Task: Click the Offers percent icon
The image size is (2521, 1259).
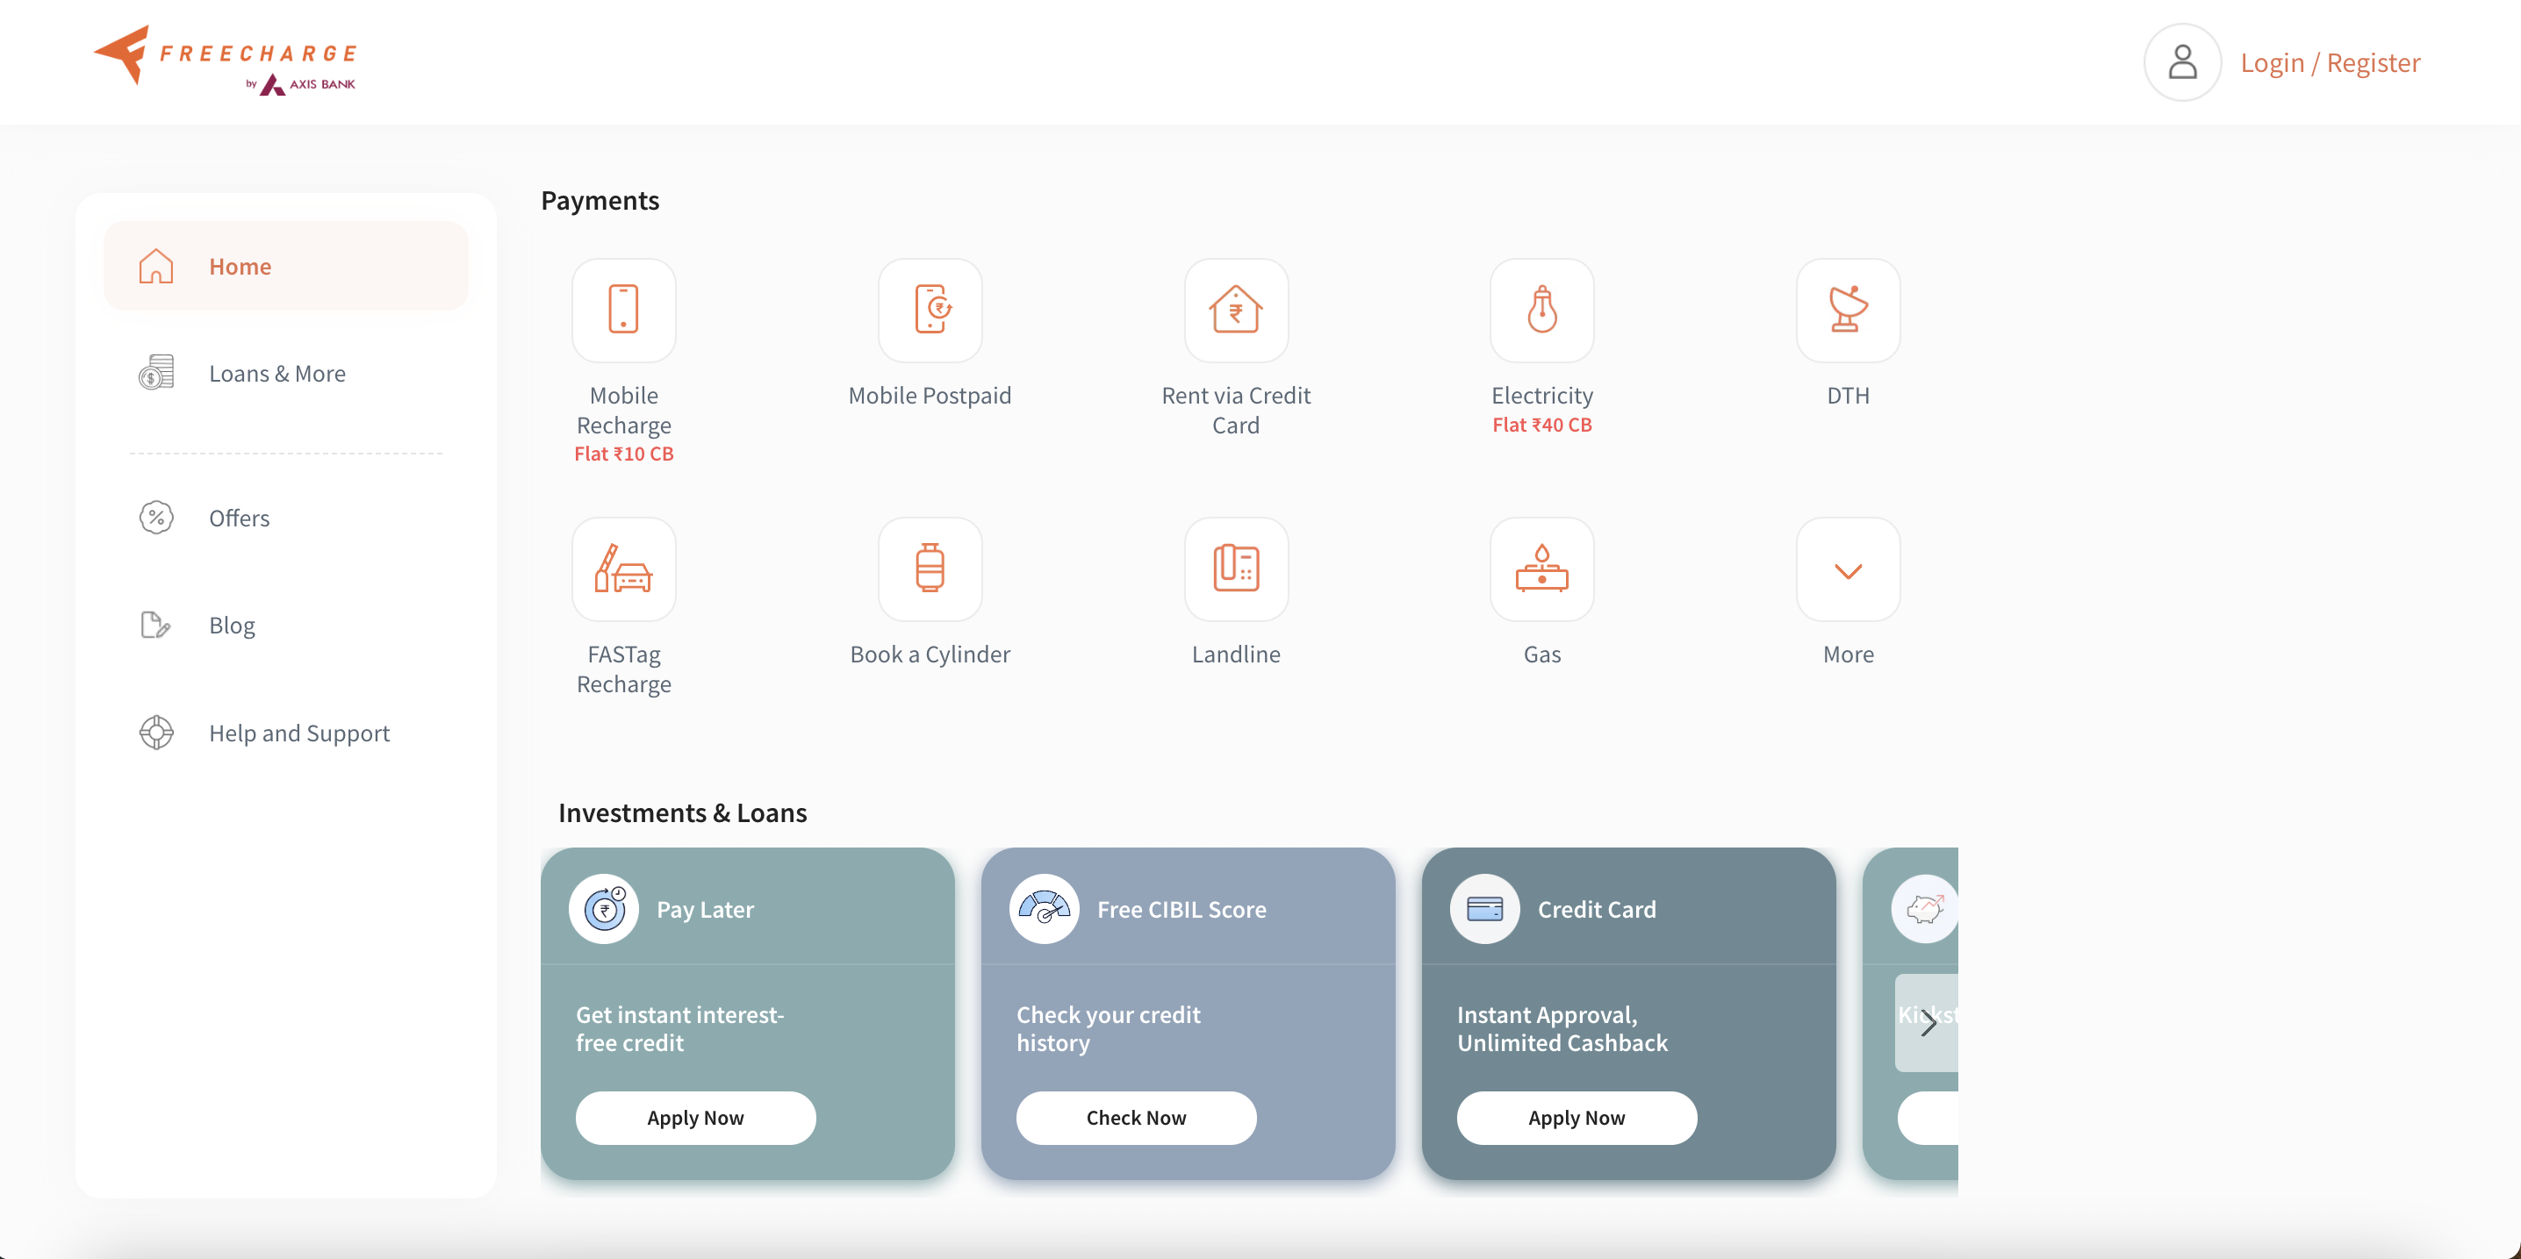Action: (155, 518)
